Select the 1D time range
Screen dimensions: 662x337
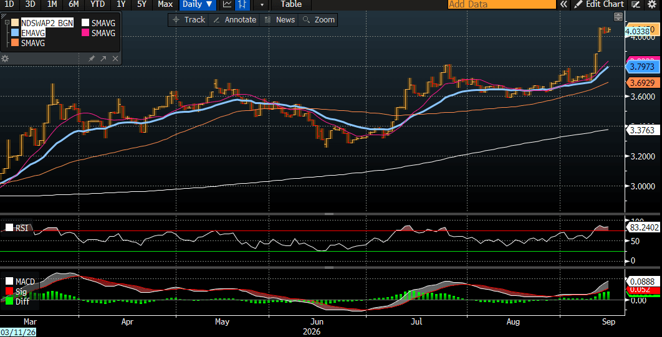[x=9, y=4]
